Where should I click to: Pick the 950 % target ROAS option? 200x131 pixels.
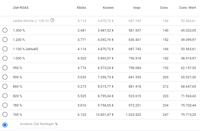coord(5,68)
